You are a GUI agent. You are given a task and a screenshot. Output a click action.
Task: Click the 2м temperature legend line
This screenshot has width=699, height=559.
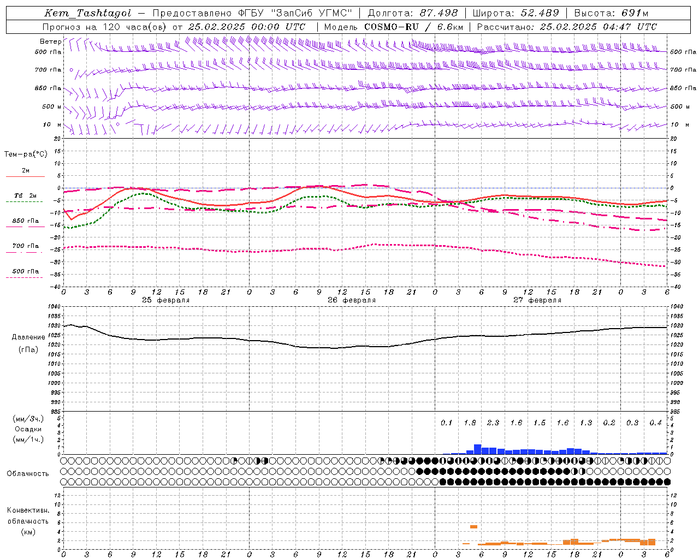(26, 173)
